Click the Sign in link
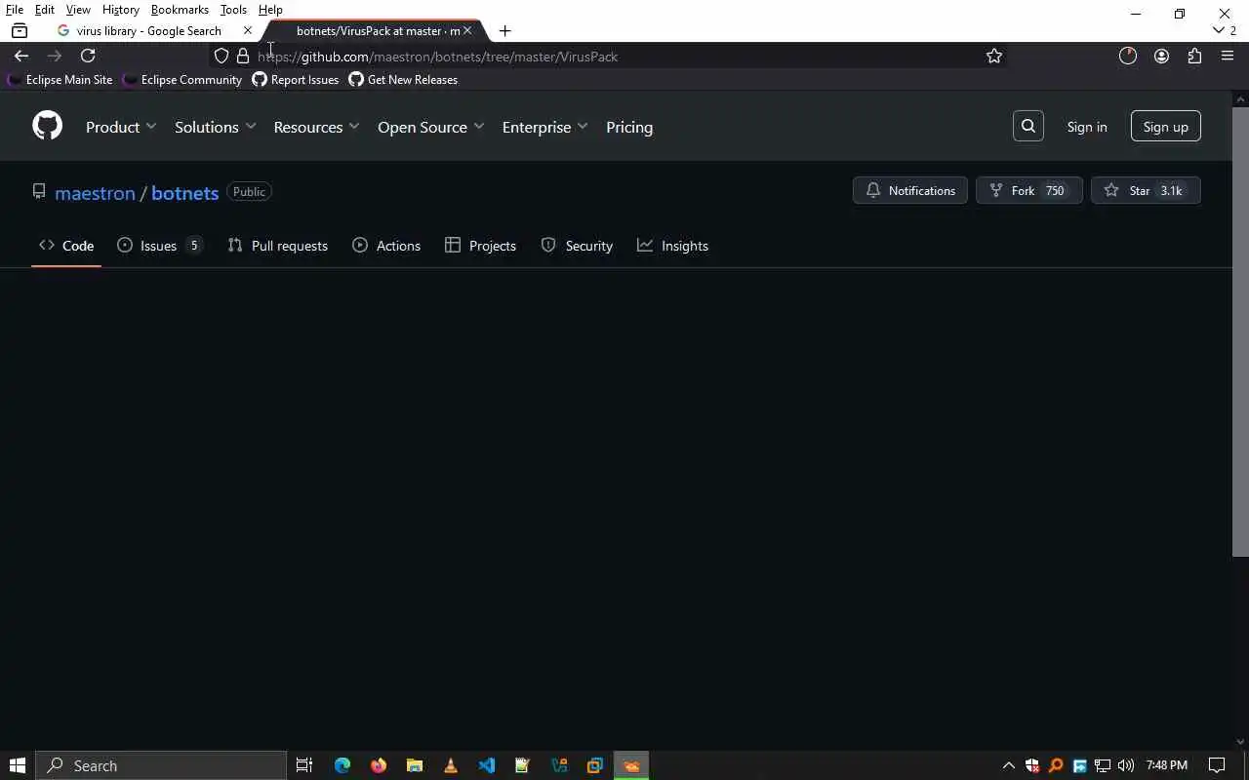The width and height of the screenshot is (1249, 780). [1087, 127]
